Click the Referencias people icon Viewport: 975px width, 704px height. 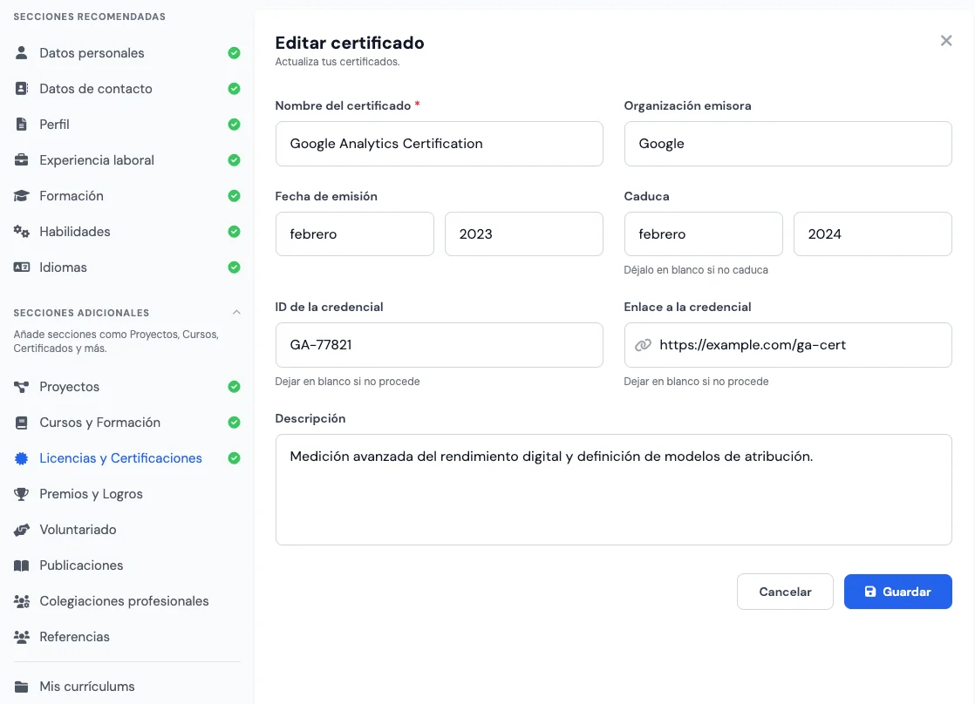[21, 637]
